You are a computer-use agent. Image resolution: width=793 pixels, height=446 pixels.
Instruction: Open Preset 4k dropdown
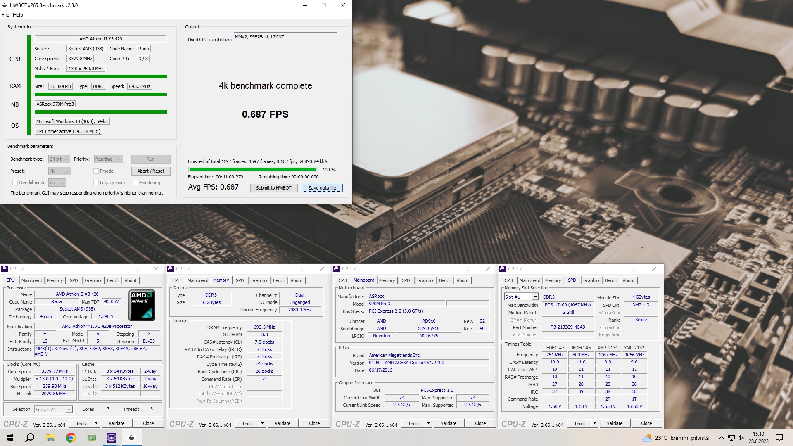click(x=59, y=171)
